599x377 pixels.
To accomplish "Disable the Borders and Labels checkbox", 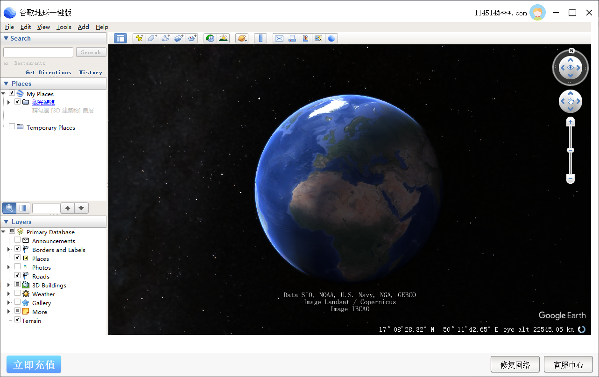I will [x=18, y=249].
